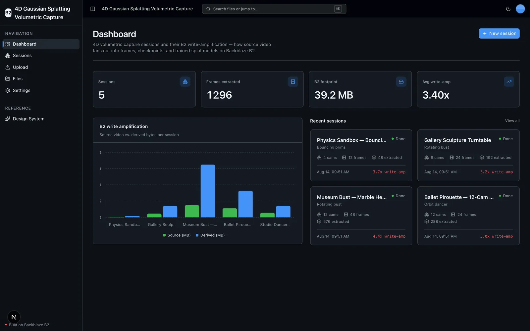This screenshot has height=331, width=530.
Task: Open the user avatar menu
Action: click(520, 9)
